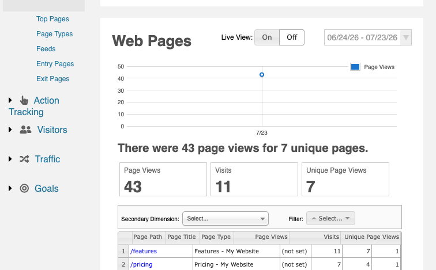436x270 pixels.
Task: Select the Unique Page Views metric box
Action: click(345, 179)
